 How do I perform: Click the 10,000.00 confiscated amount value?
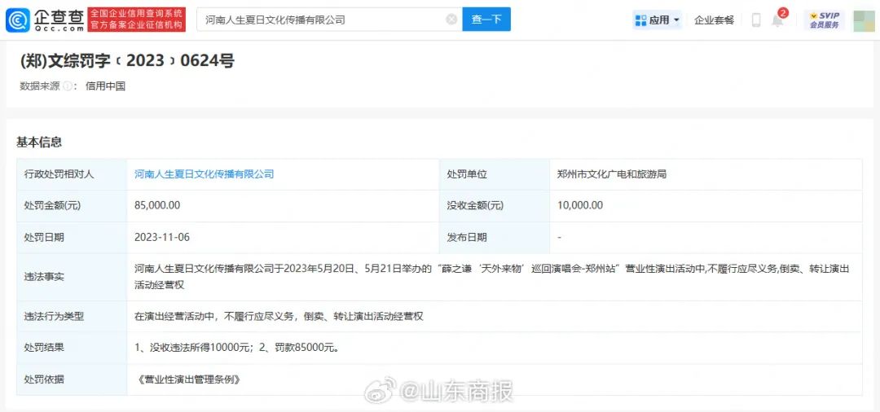pyautogui.click(x=580, y=205)
